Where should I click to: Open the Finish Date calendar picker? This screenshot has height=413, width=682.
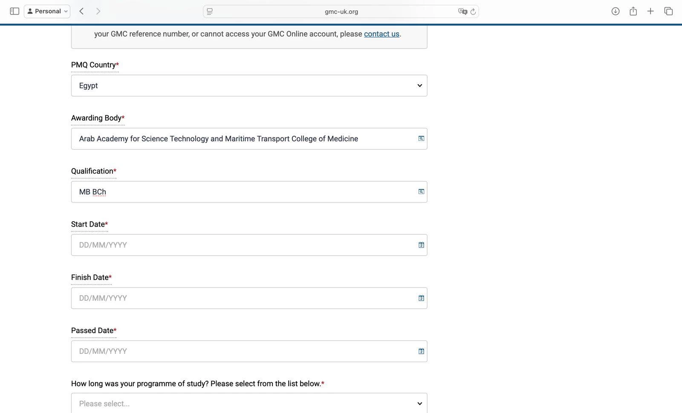[x=421, y=298]
